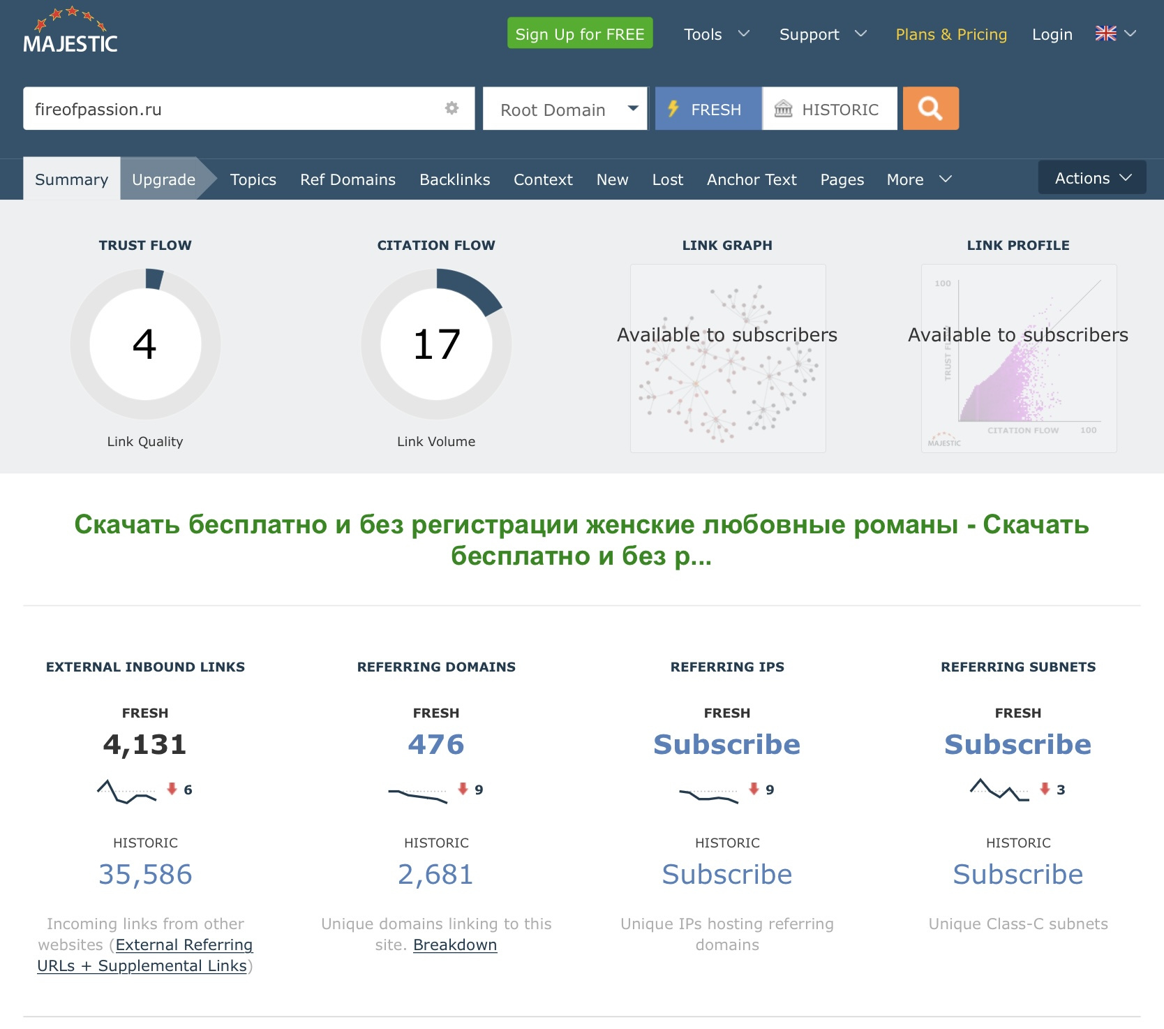Viewport: 1164px width, 1029px height.
Task: Open the Pages tab
Action: pyautogui.click(x=842, y=179)
